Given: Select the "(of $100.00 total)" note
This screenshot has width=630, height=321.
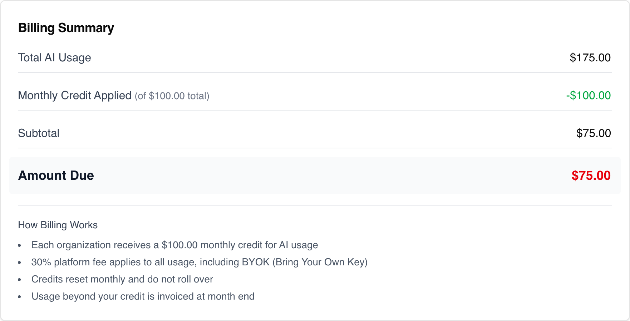Looking at the screenshot, I should [172, 96].
